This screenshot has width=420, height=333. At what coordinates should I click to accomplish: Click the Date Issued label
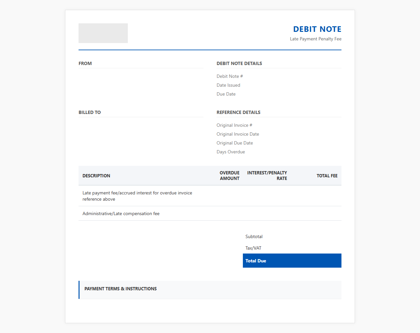click(228, 85)
